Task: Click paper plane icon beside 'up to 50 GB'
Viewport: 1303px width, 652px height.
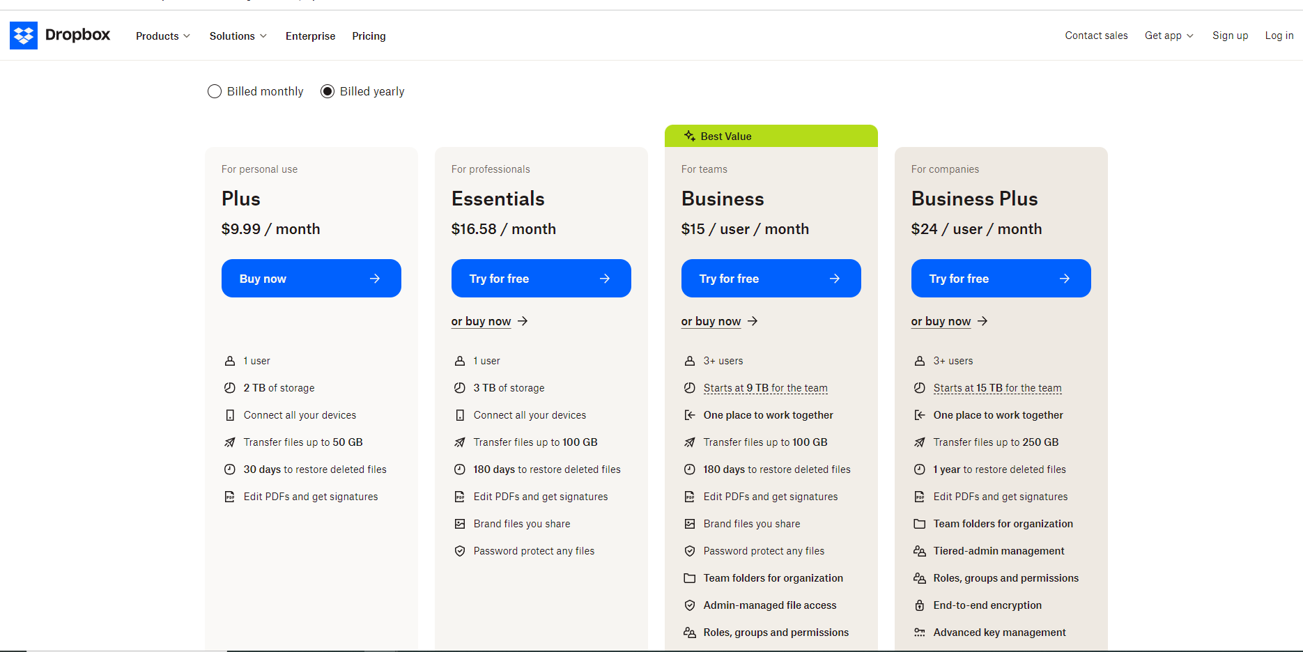Action: pos(230,442)
